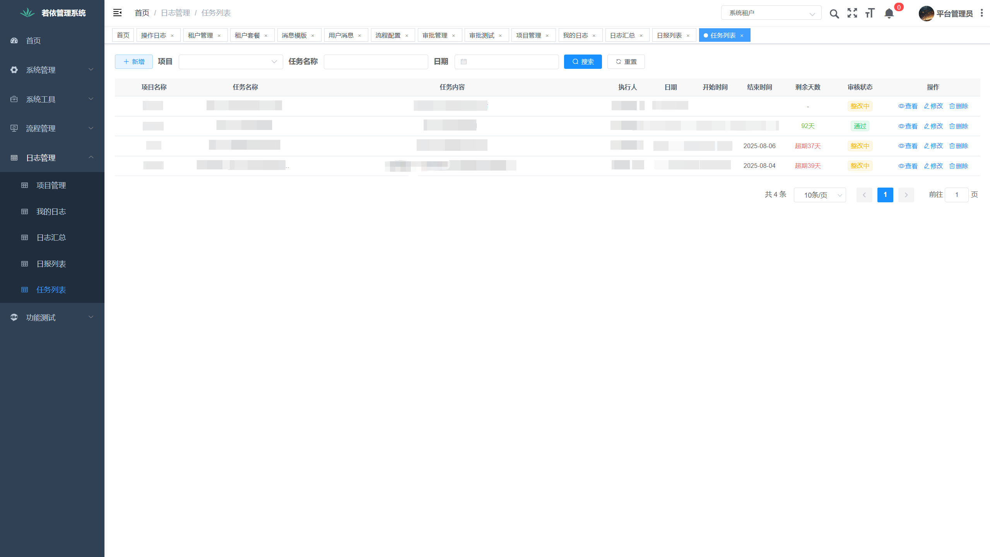Open the vertical three-dots settings menu

point(981,13)
